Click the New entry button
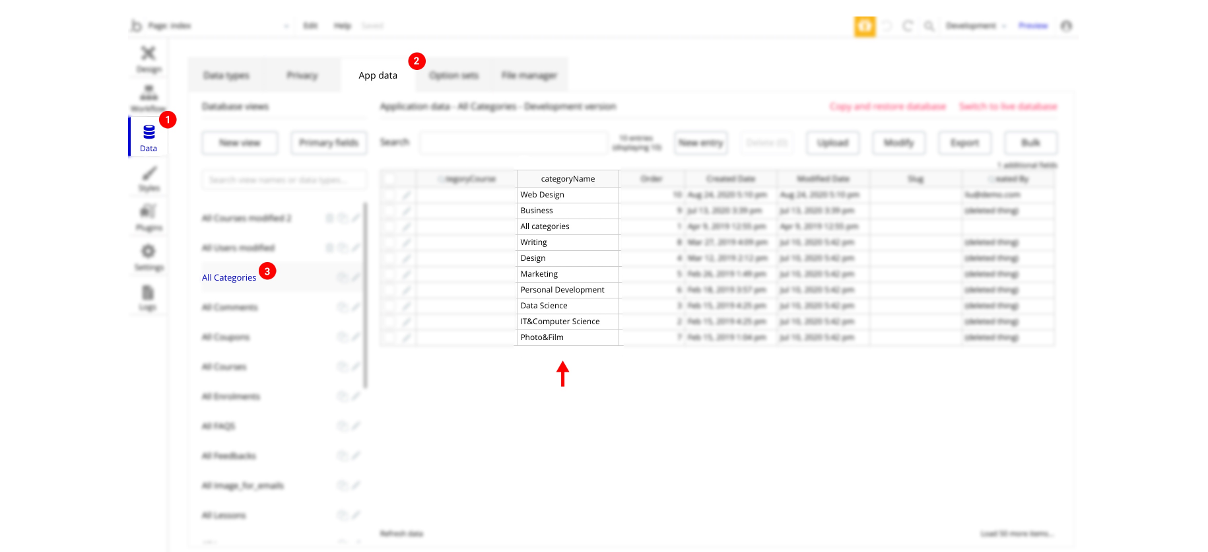1208x552 pixels. 701,143
